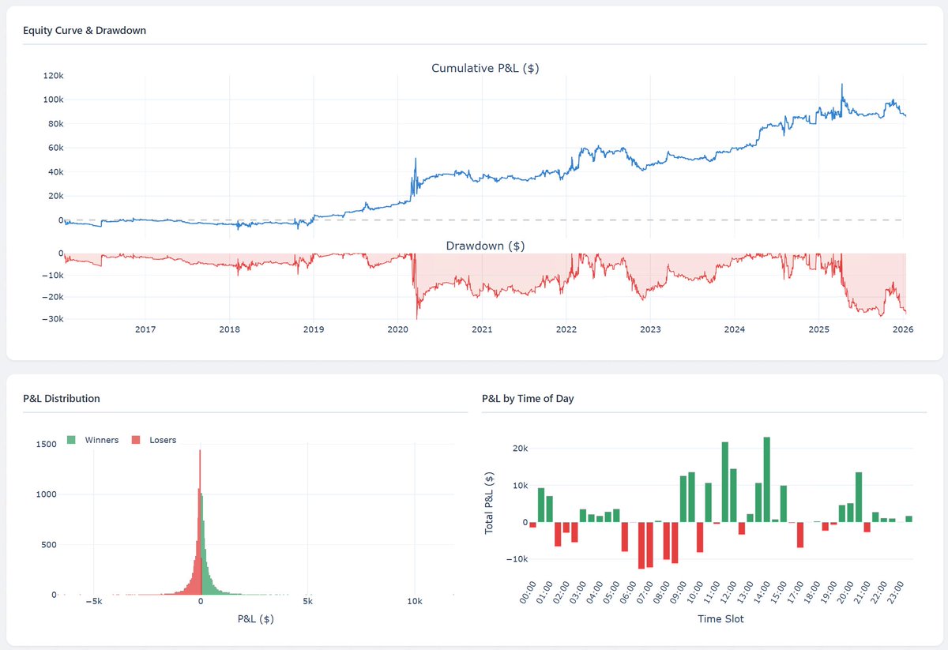Click the P&L Distribution panel header
The height and width of the screenshot is (650, 948).
tap(62, 399)
